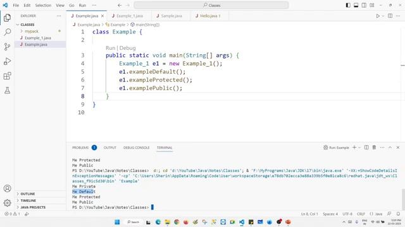Open the Windows Start menu
The image size is (405, 227).
117,222
